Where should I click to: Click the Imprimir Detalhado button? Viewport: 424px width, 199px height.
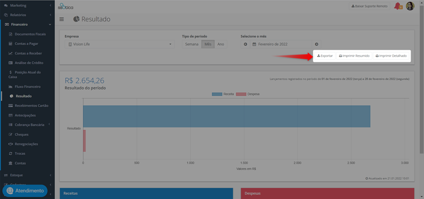(391, 55)
